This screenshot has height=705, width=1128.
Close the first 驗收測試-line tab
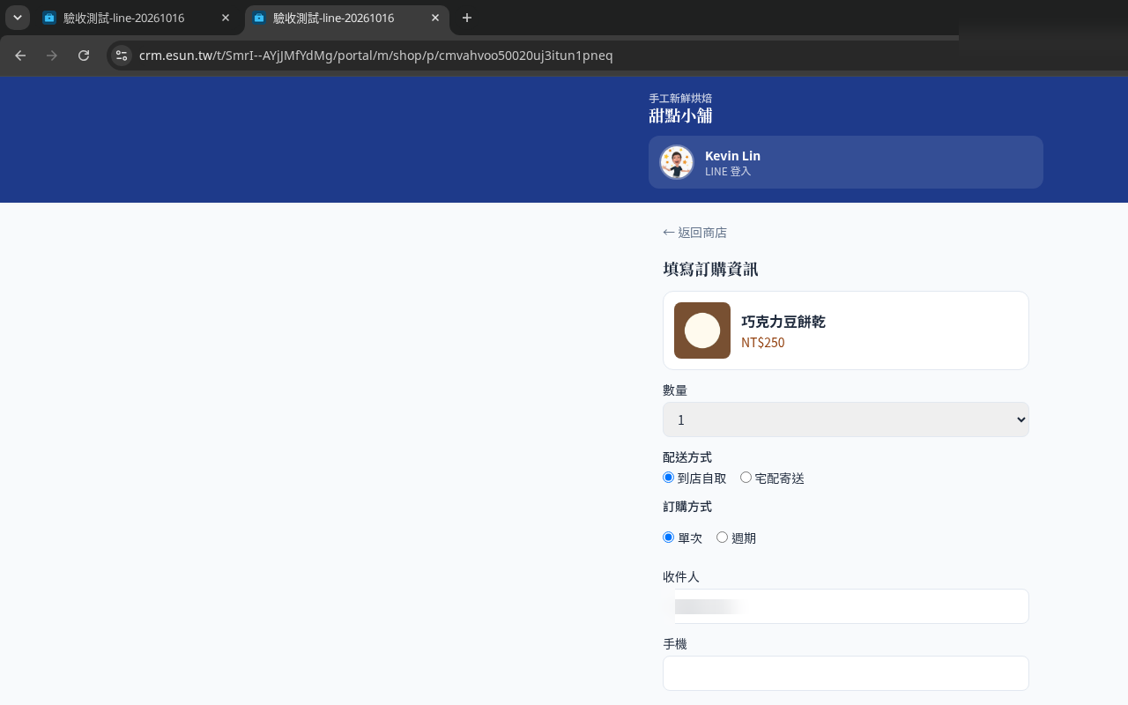tap(226, 18)
